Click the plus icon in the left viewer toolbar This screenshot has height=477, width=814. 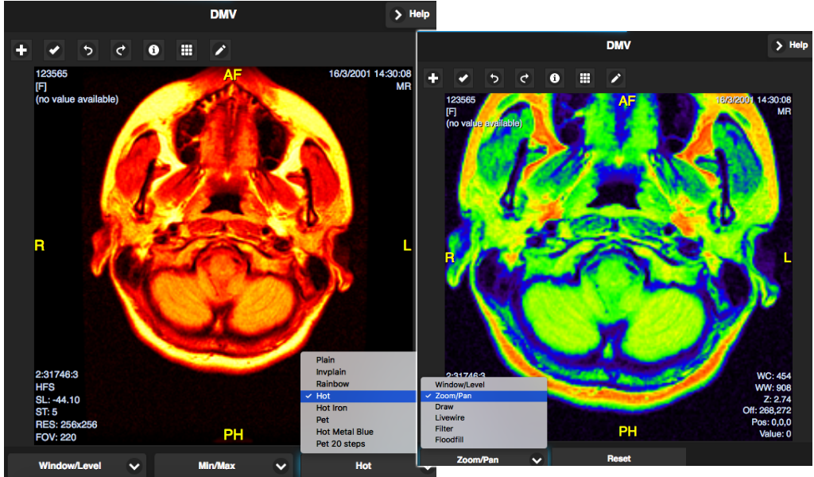[21, 50]
